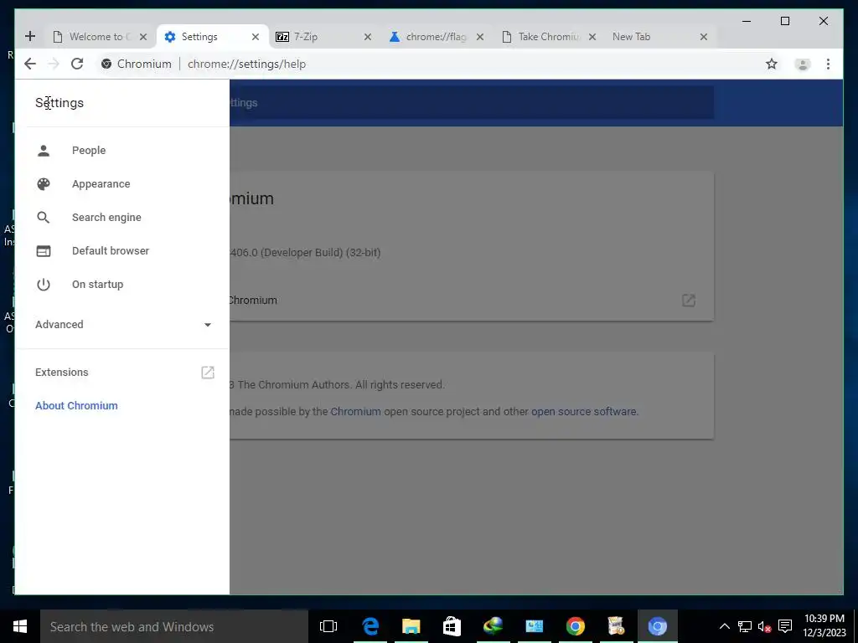858x643 pixels.
Task: Open the Windows Store from the taskbar
Action: (x=452, y=626)
